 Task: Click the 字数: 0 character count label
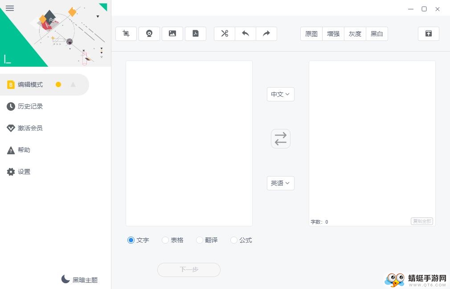(319, 222)
